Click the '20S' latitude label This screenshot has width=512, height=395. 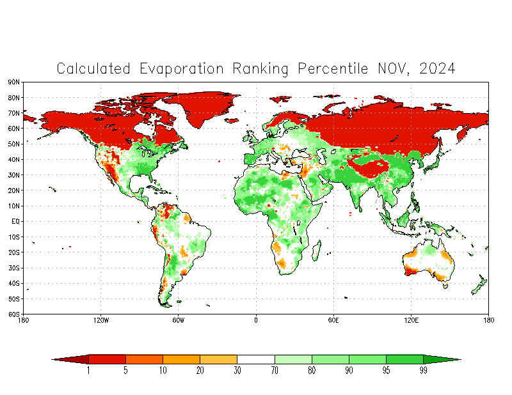click(13, 252)
